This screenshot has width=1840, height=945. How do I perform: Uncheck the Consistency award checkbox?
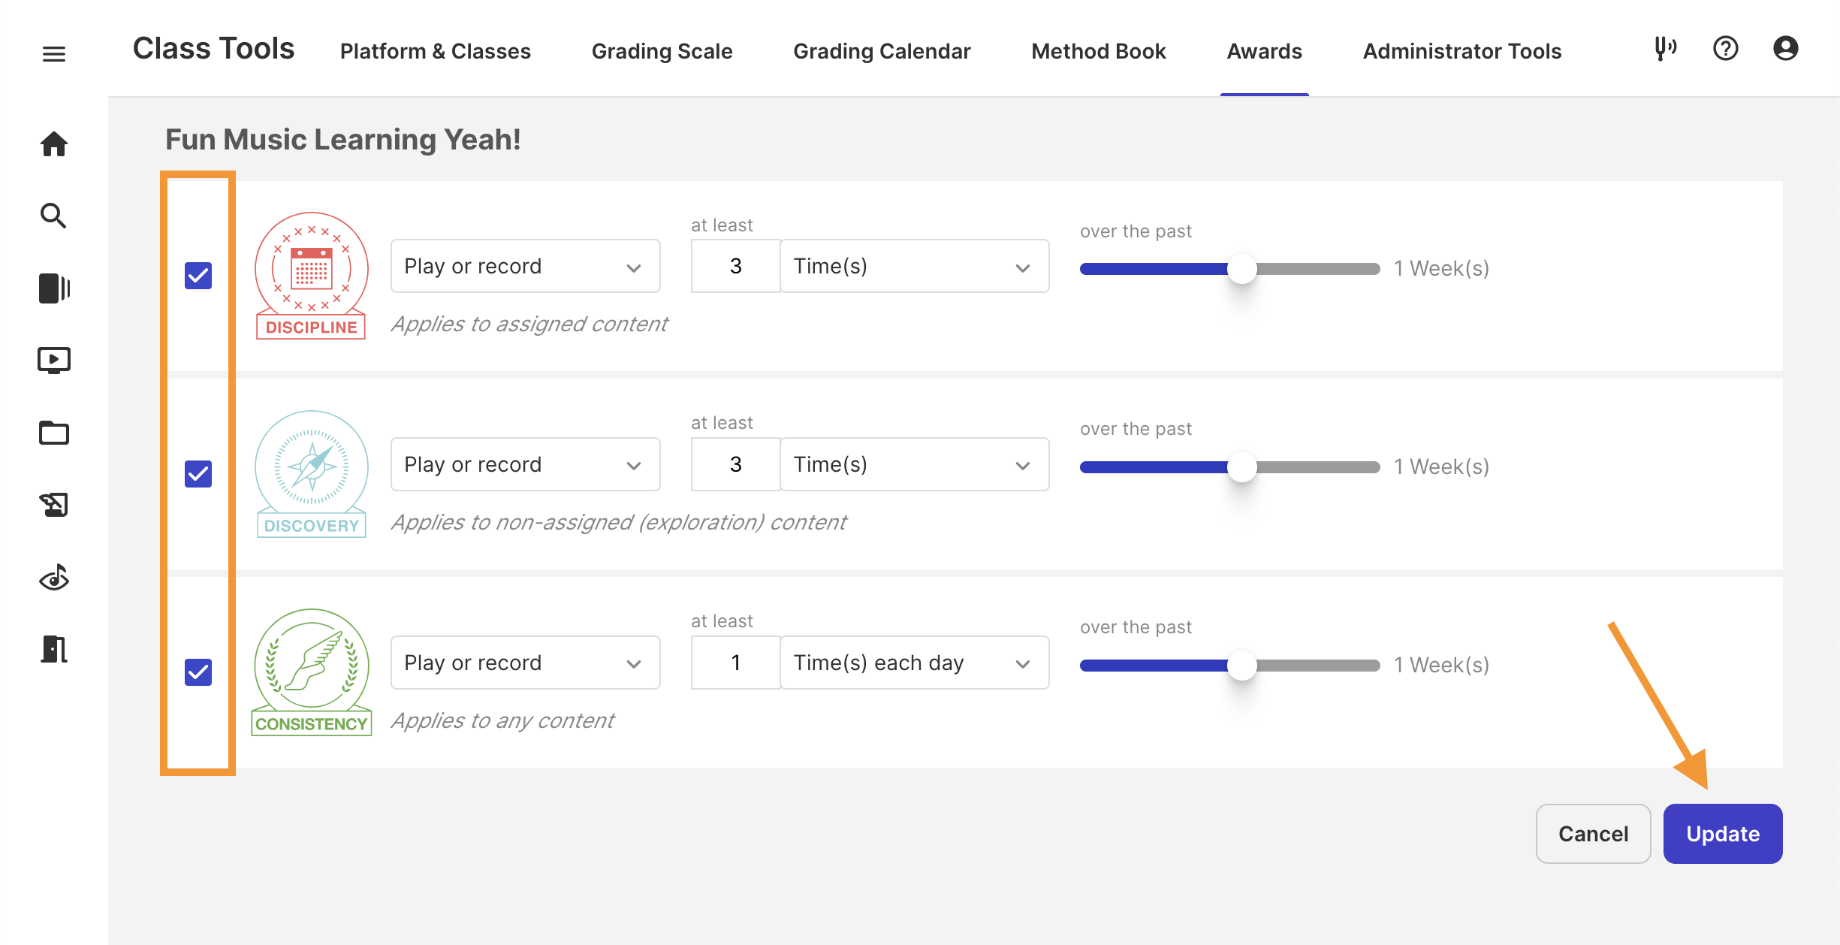[198, 672]
